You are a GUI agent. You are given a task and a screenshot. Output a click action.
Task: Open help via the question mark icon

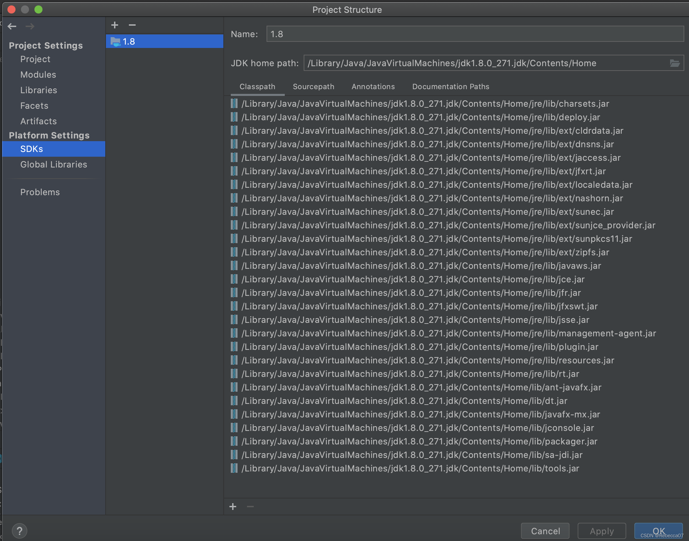[x=20, y=531]
